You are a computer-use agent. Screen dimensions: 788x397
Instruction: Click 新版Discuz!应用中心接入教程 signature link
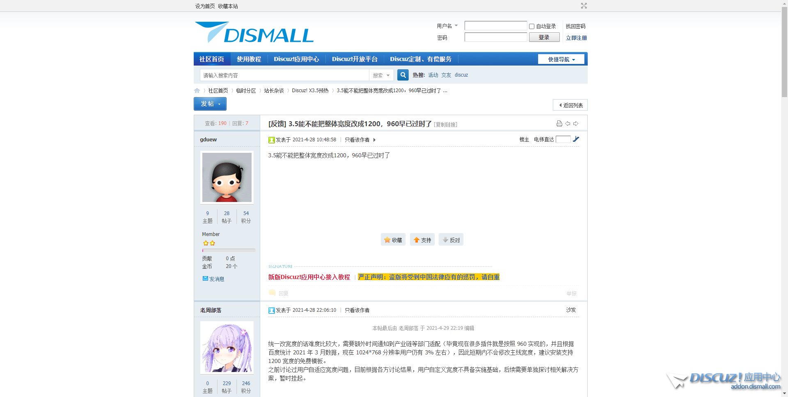(309, 277)
